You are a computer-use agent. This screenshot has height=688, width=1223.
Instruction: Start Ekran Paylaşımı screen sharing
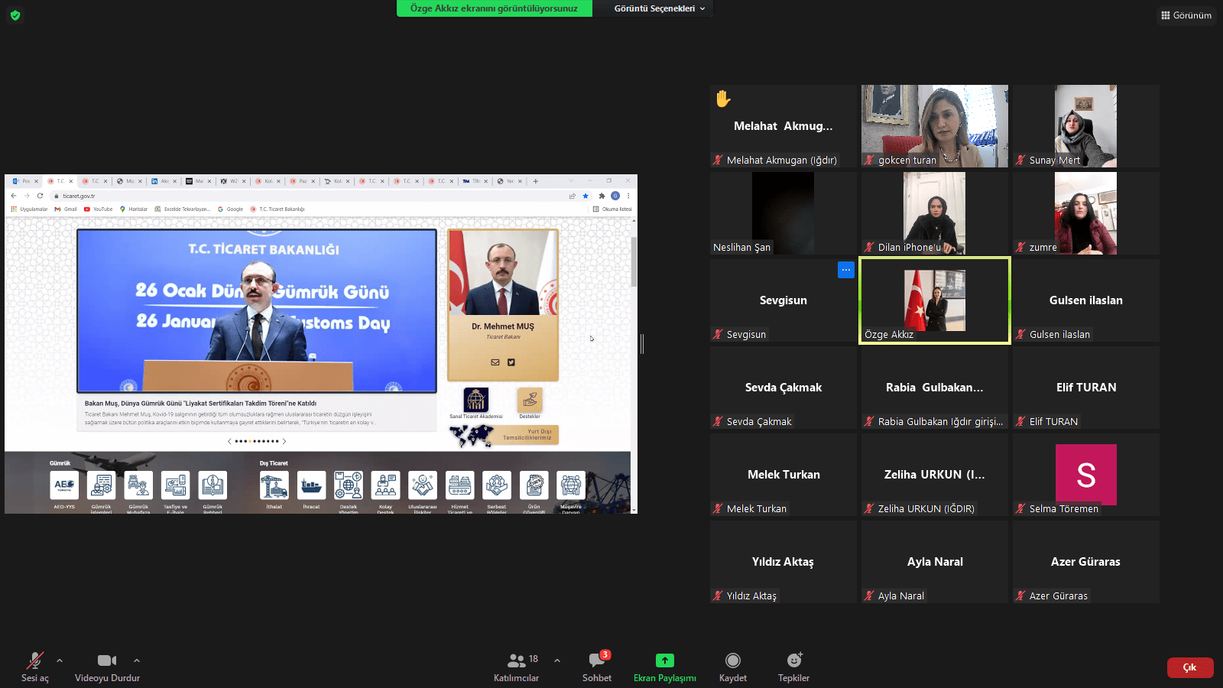[x=664, y=667]
